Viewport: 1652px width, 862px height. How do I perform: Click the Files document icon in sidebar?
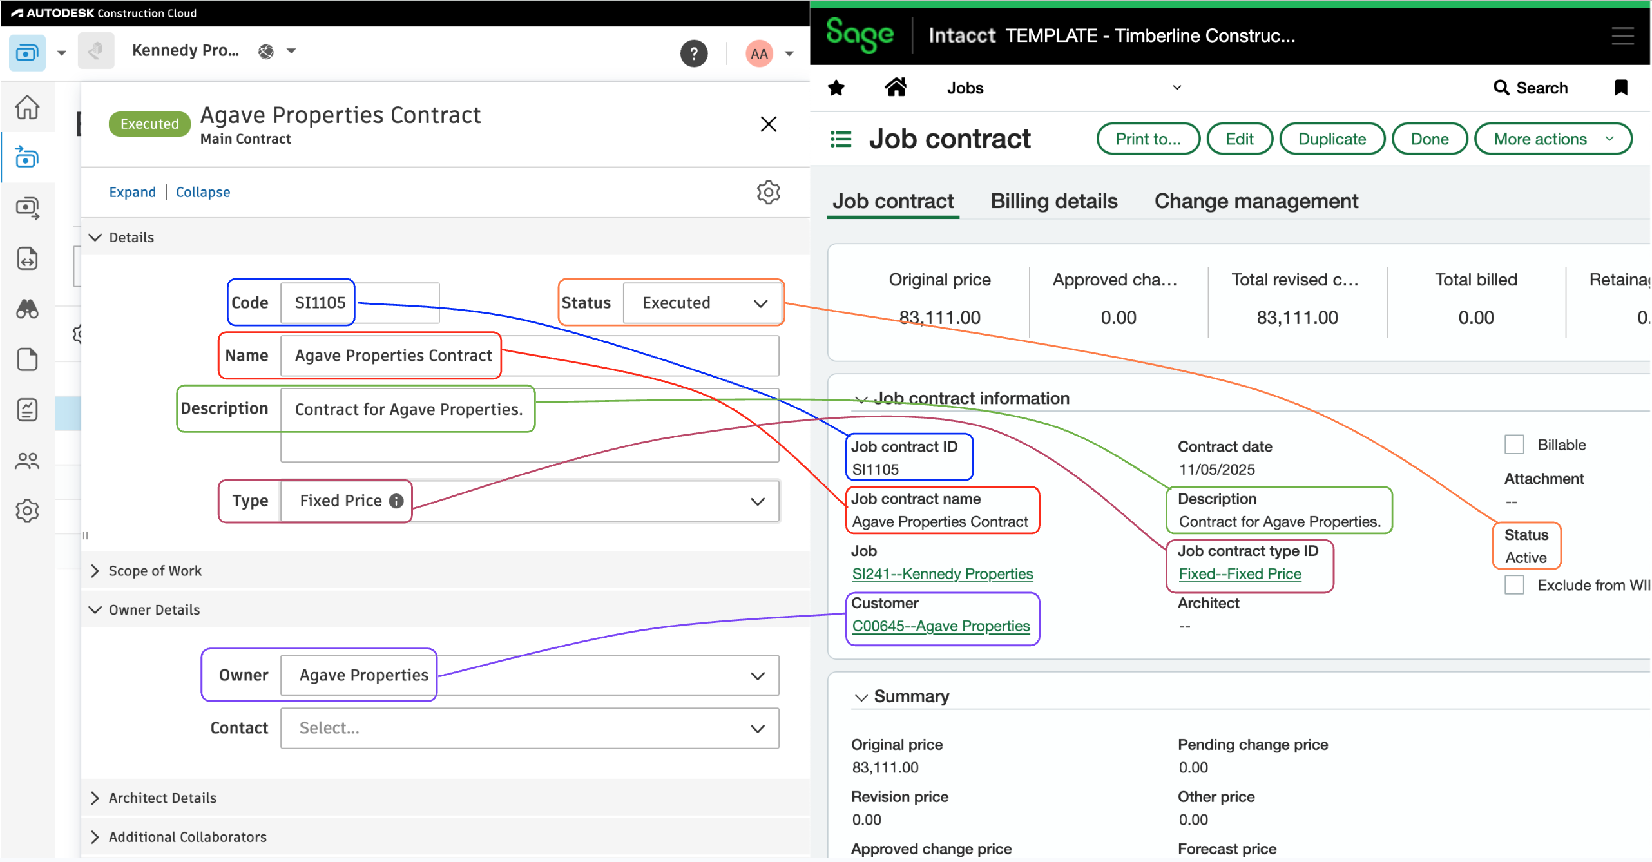pyautogui.click(x=27, y=359)
